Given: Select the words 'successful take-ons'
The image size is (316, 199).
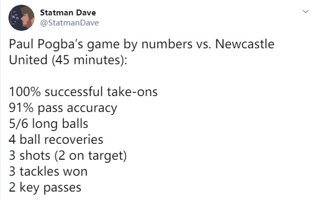Looking at the screenshot, I should (x=101, y=91).
